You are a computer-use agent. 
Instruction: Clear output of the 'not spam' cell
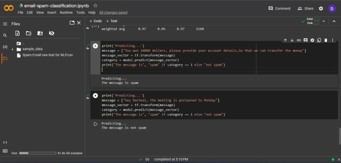[x=95, y=124]
